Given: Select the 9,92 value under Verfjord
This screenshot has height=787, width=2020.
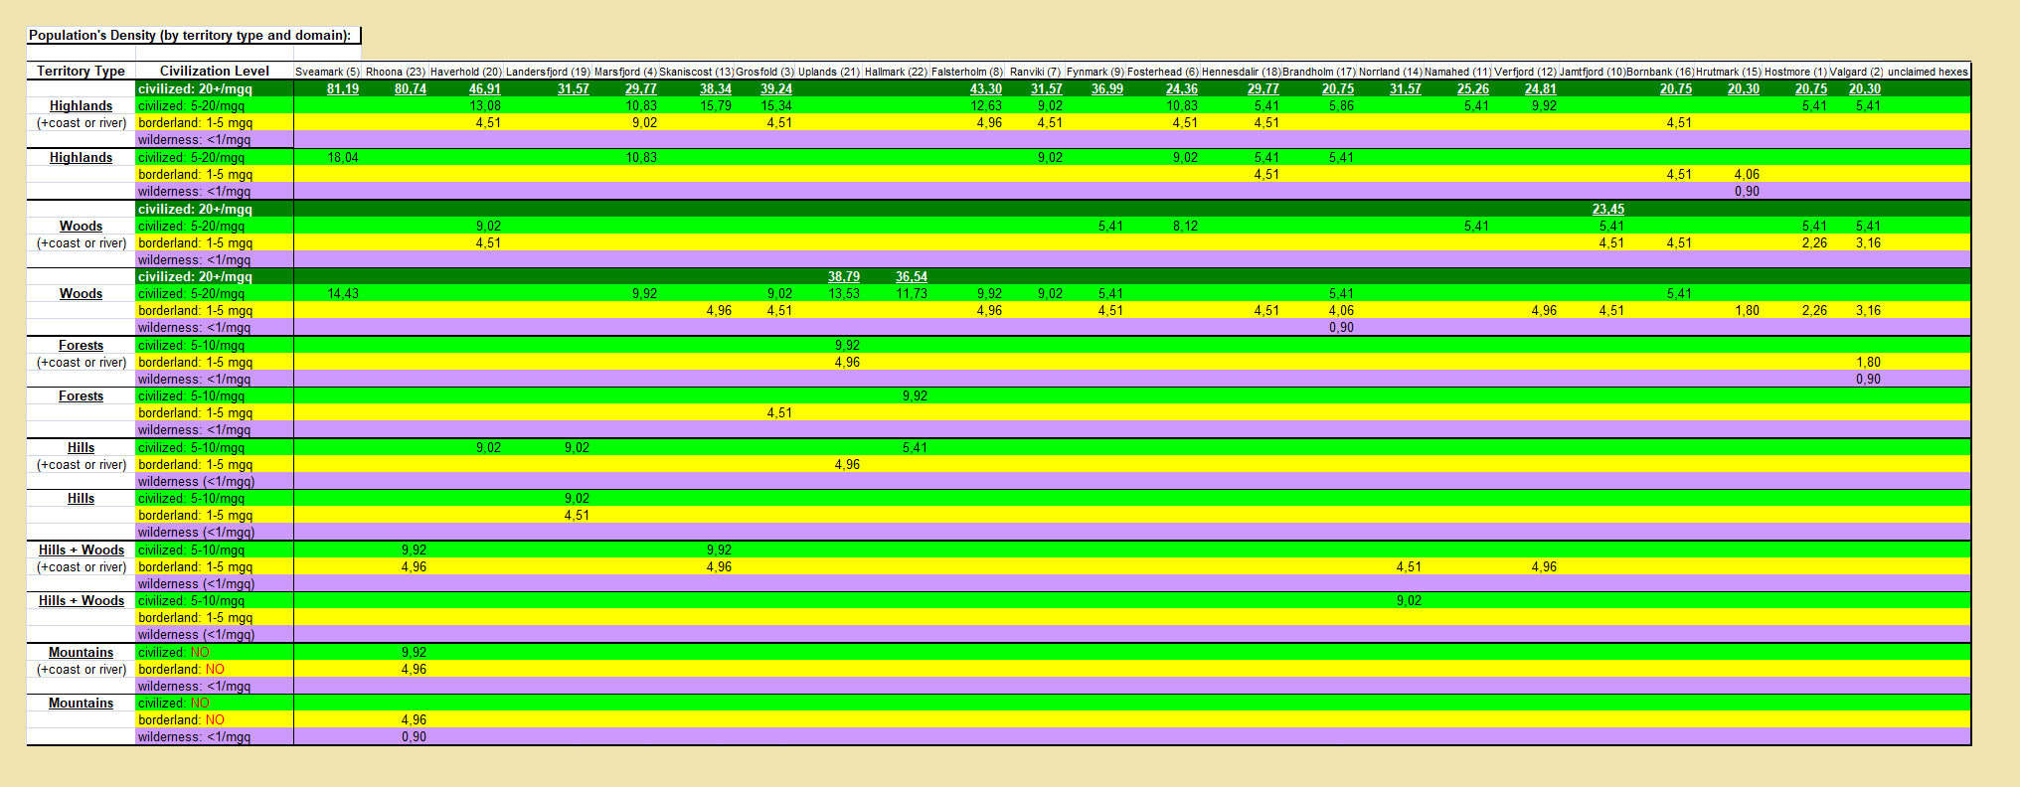Looking at the screenshot, I should click(1544, 105).
